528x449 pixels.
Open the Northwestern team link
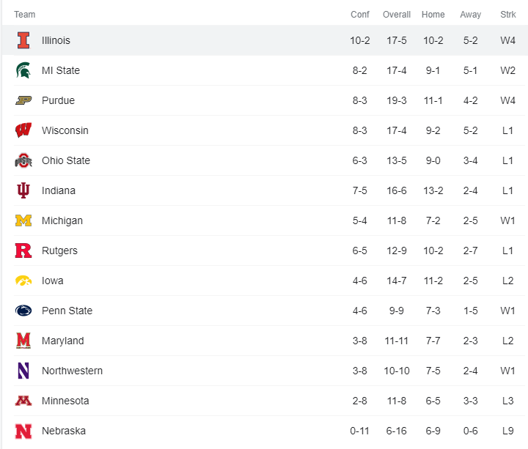pyautogui.click(x=72, y=371)
